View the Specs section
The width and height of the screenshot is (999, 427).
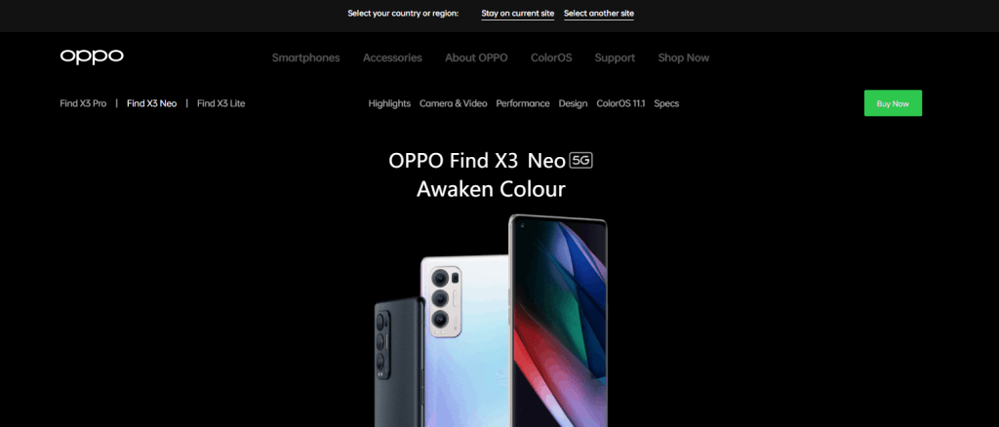[x=666, y=103]
